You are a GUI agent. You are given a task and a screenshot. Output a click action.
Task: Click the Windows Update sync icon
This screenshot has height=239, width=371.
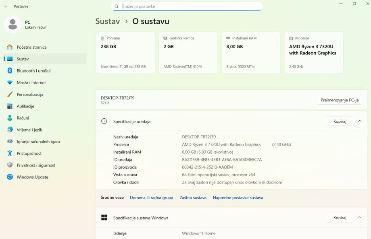coord(10,177)
